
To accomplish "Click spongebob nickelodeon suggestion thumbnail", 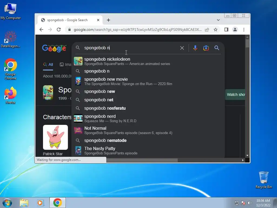I will [x=78, y=61].
